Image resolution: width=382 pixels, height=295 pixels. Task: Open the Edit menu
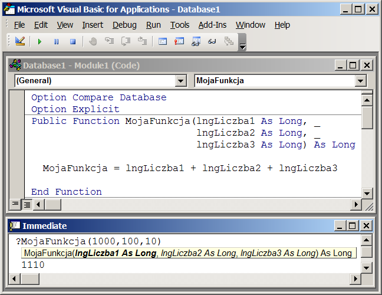point(41,25)
